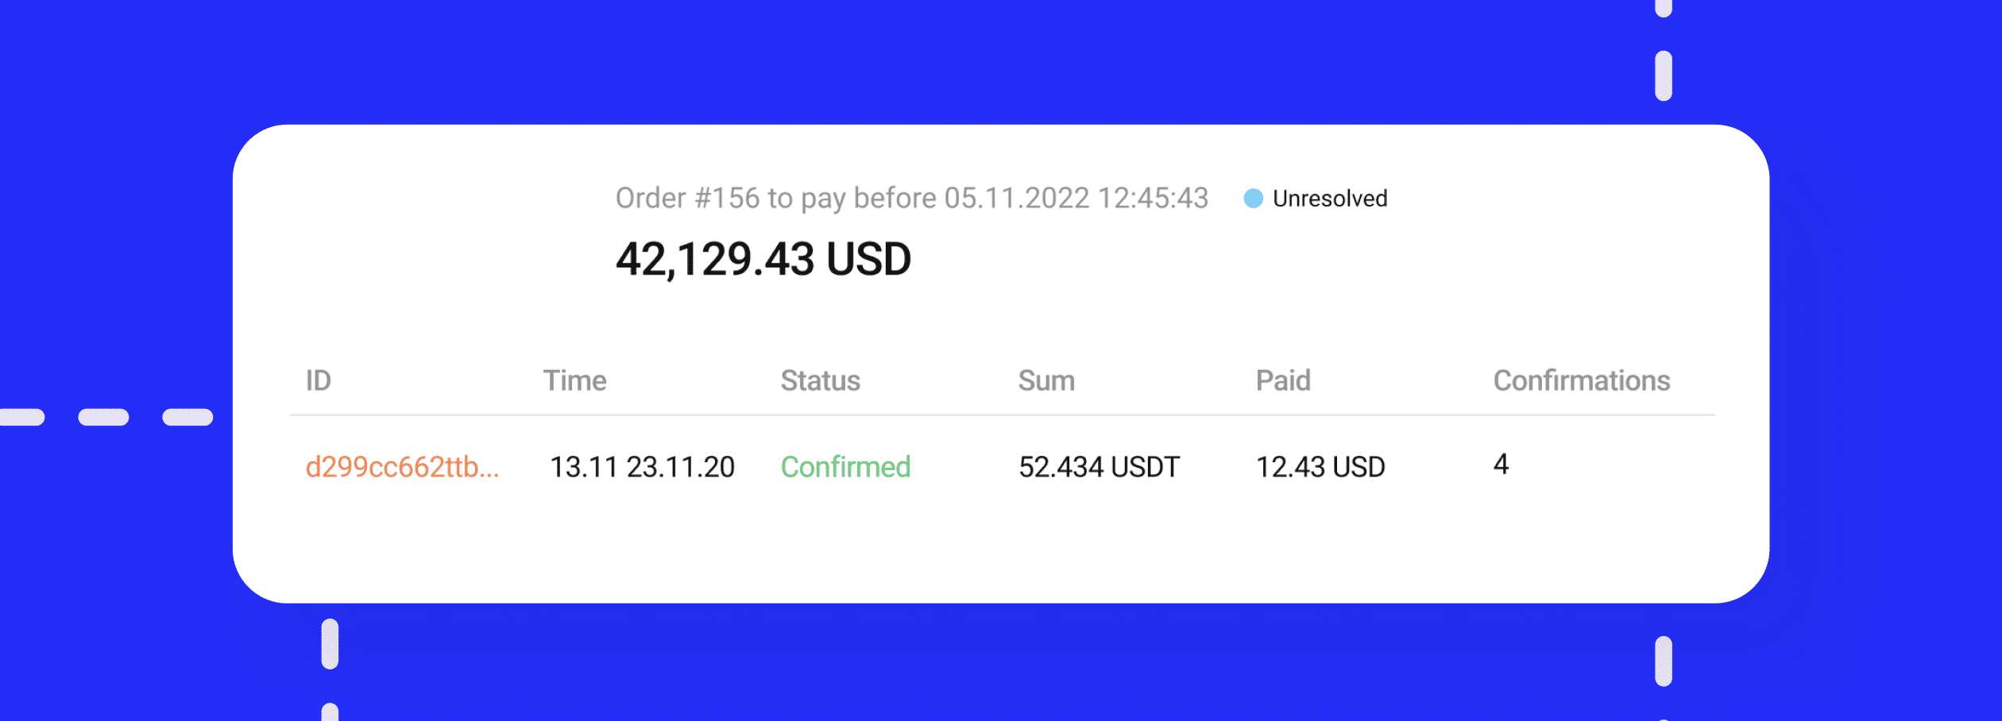Click the green Confirmed status text
Screen dimensions: 2002x721
tap(845, 467)
